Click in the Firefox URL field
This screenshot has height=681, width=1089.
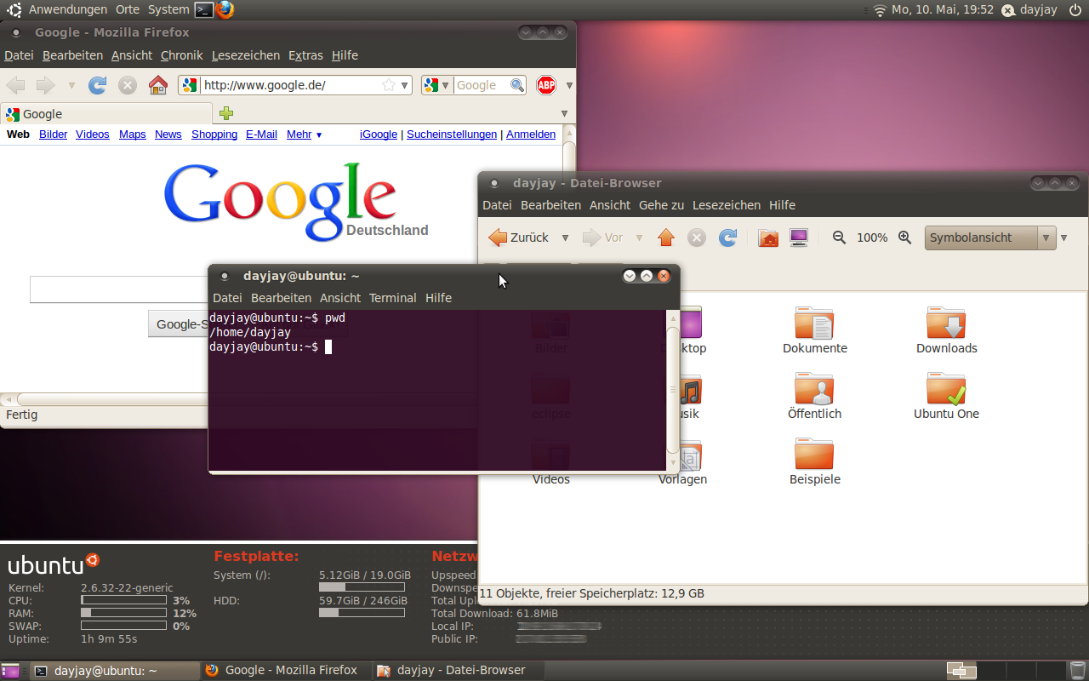point(293,85)
